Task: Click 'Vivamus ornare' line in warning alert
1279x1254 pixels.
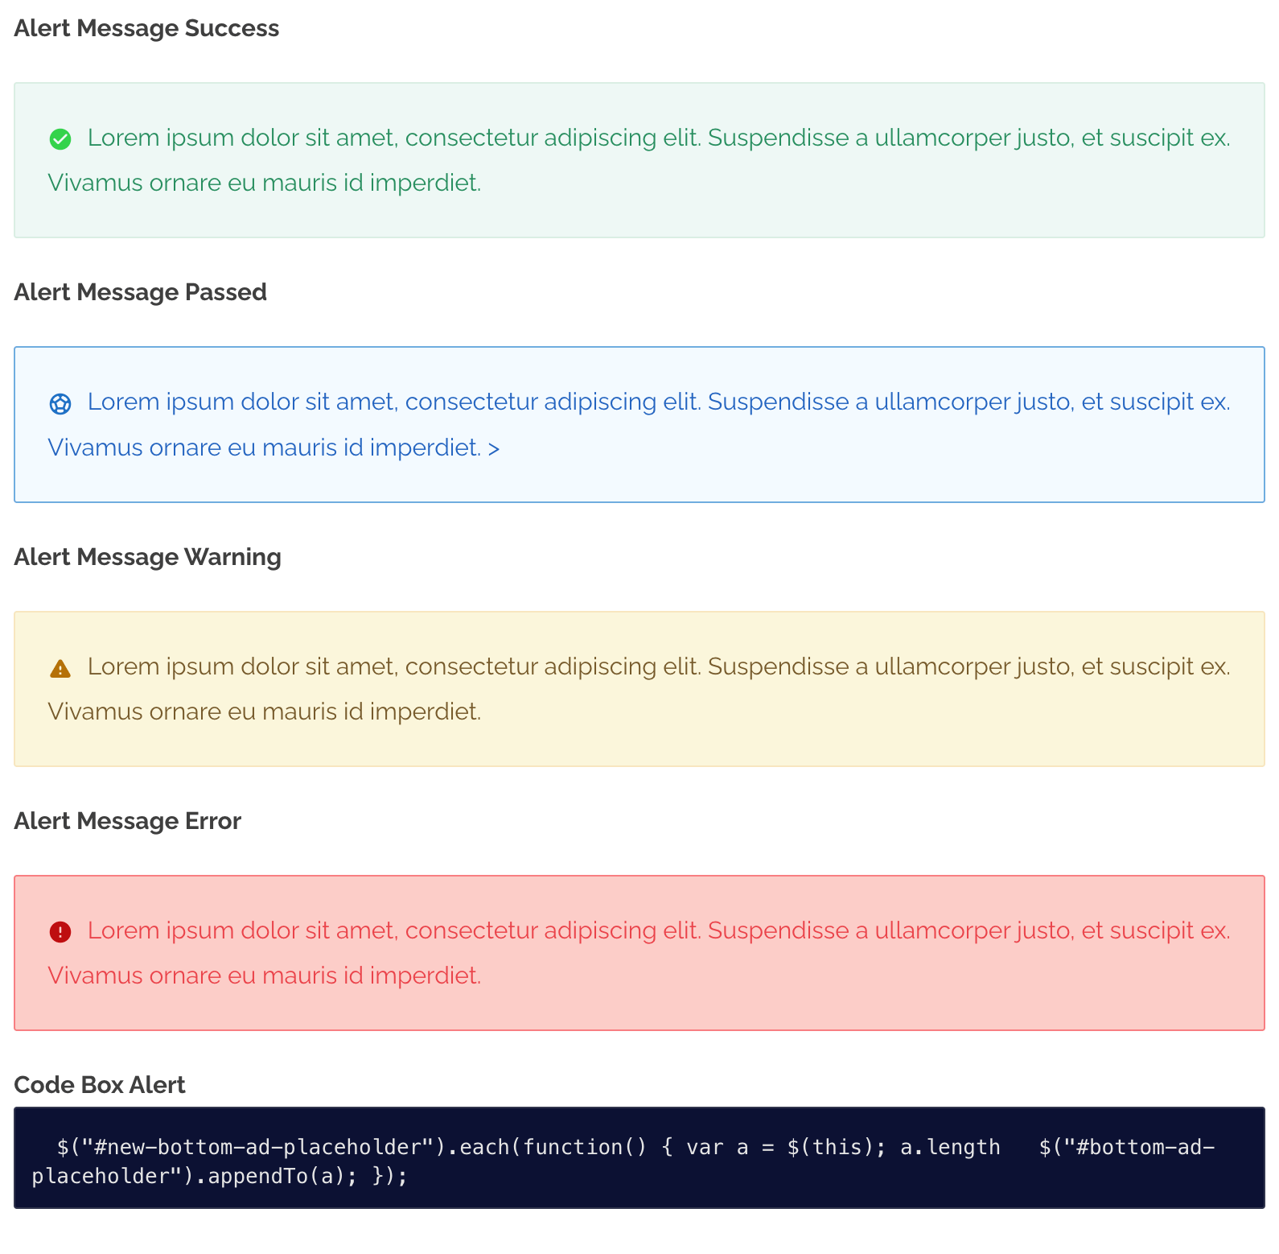Action: [x=265, y=712]
